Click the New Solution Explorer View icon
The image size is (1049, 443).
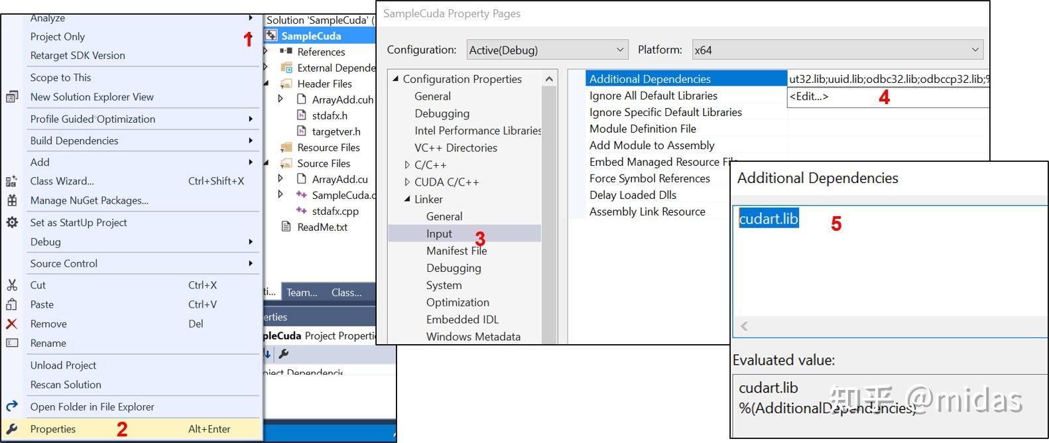pos(12,97)
